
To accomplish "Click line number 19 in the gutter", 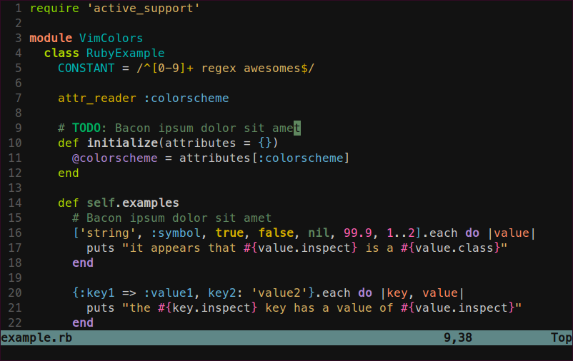I will 15,278.
